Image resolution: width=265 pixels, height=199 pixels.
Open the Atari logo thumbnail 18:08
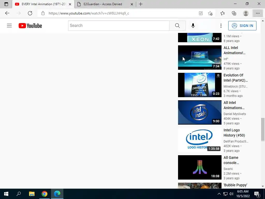click(200, 167)
